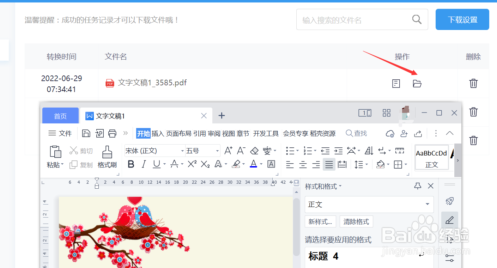Click the Save icon in WPS toolbar
The height and width of the screenshot is (268, 497).
86,133
